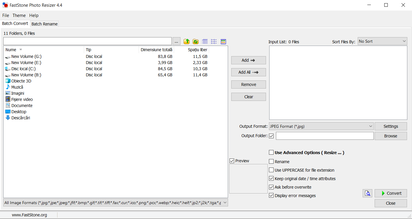Open the Sort Files By dropdown
Viewport: 412px width, 219px height.
pos(382,41)
